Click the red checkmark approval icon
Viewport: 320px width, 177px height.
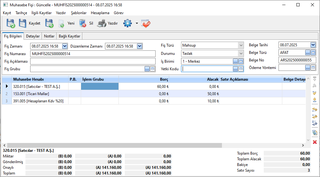click(x=146, y=24)
